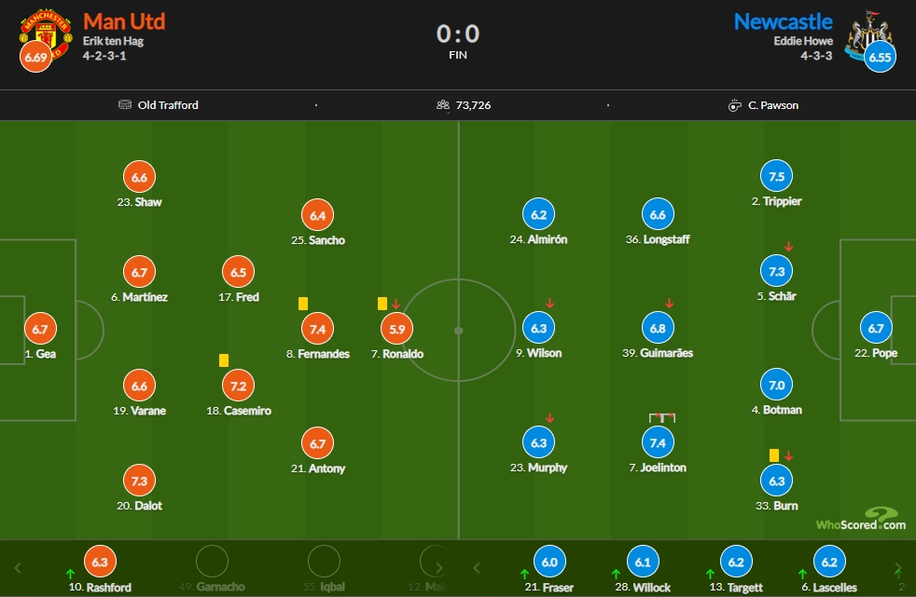The width and height of the screenshot is (916, 597).
Task: Click Casemiro's yellow card icon
Action: click(x=224, y=360)
